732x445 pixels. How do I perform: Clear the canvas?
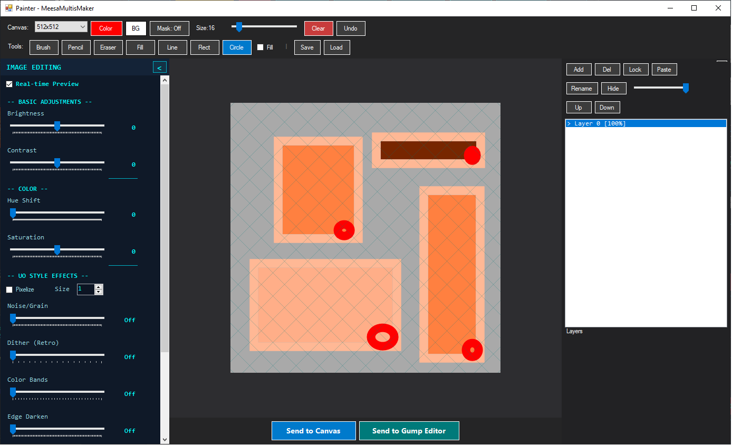point(319,28)
